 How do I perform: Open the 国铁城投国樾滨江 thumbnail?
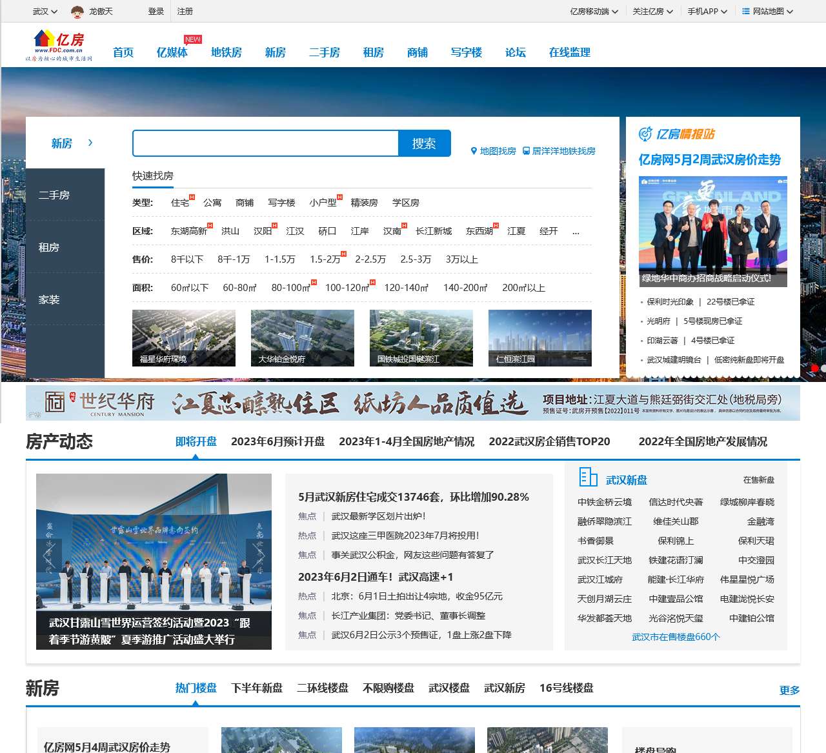421,338
